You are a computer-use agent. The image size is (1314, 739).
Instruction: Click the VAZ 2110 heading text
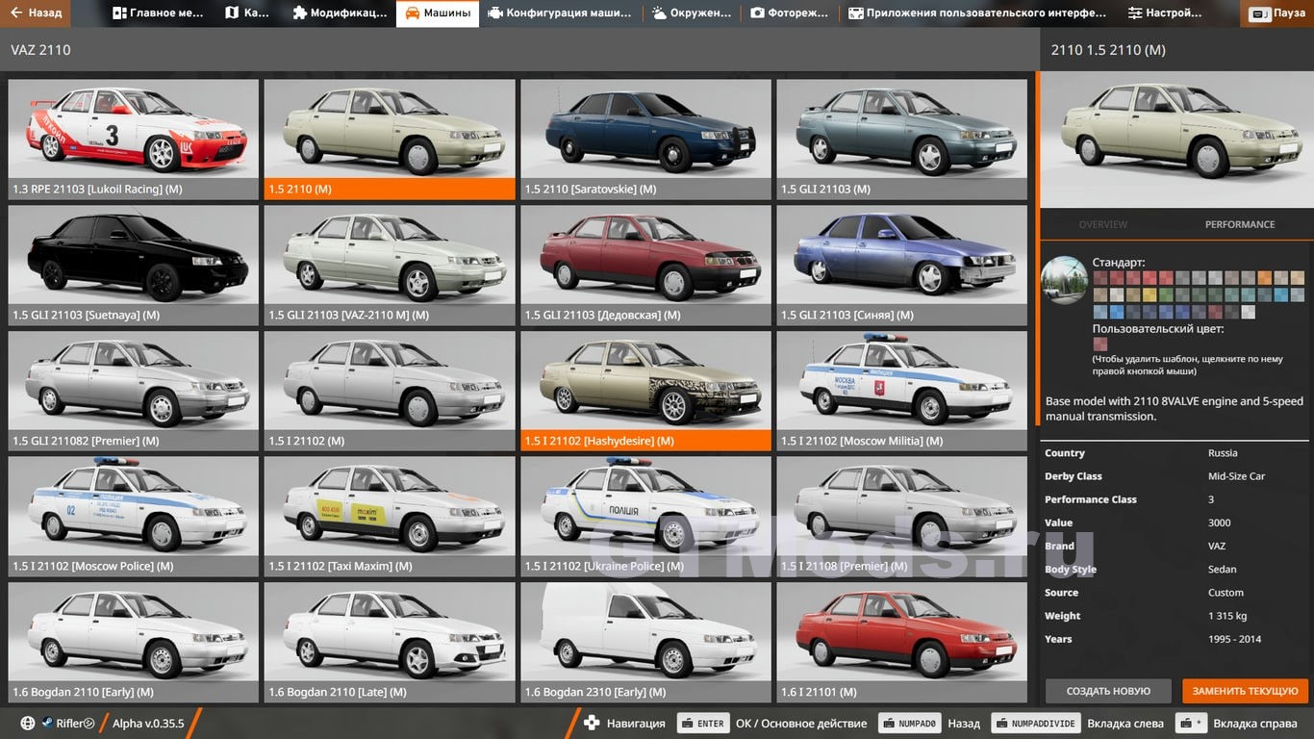(x=40, y=49)
